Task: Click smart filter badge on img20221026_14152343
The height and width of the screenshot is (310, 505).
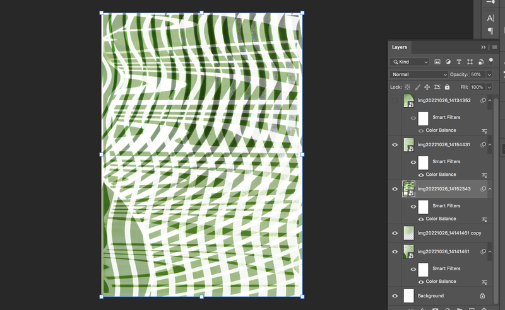Action: coord(483,189)
